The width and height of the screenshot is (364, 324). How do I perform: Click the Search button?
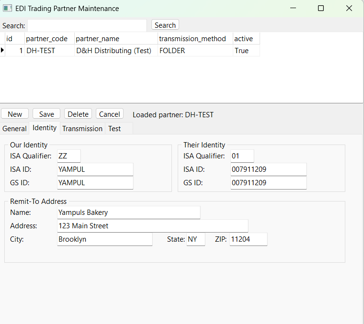coord(165,25)
